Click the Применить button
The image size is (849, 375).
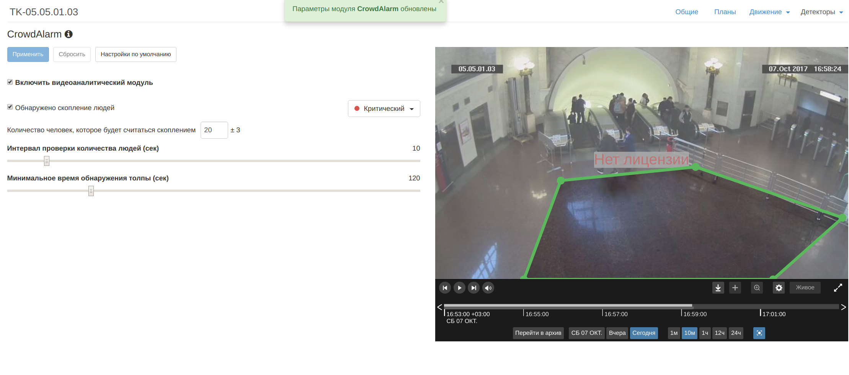28,54
